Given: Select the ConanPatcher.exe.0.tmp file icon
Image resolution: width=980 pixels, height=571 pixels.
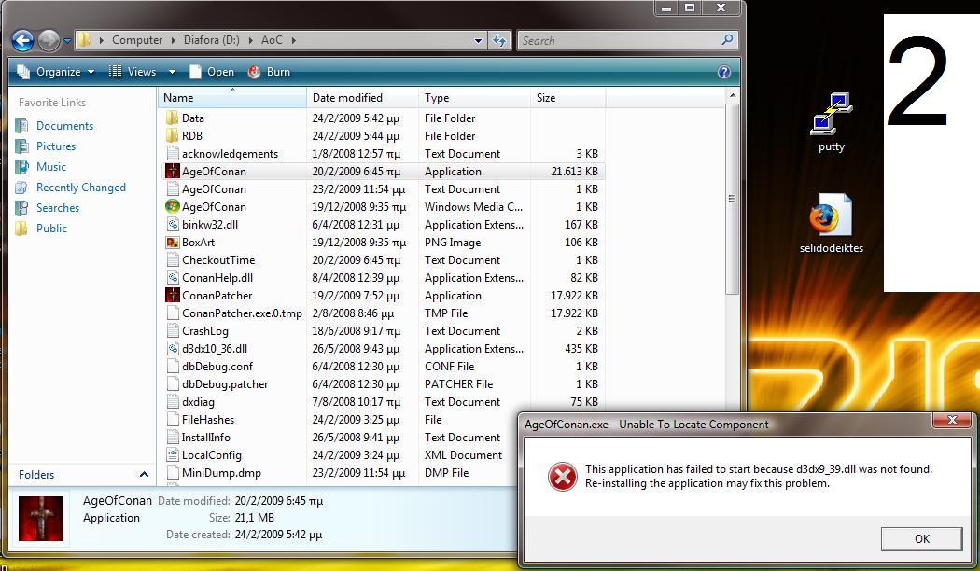Looking at the screenshot, I should click(173, 313).
